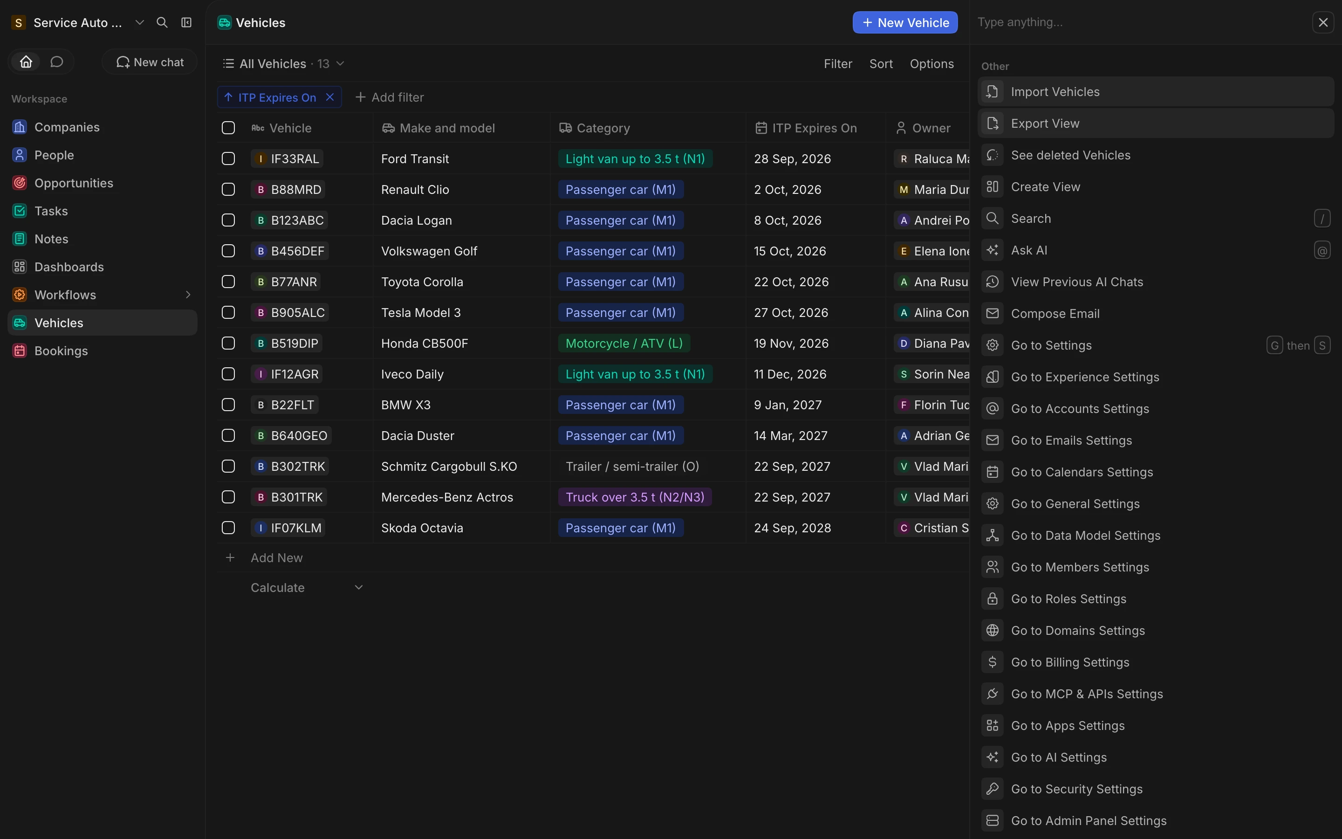Click Add filter

point(389,97)
